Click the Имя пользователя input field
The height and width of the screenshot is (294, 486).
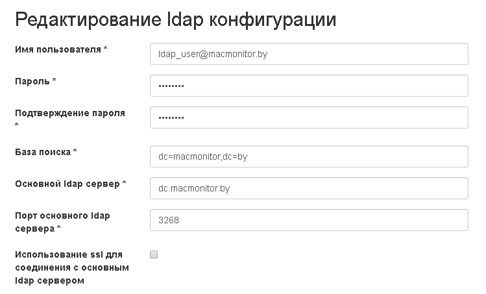(x=308, y=55)
